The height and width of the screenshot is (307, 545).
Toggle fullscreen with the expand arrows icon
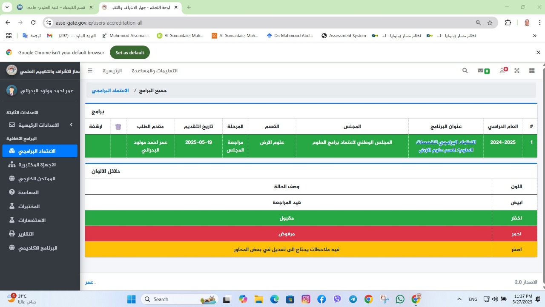(517, 71)
